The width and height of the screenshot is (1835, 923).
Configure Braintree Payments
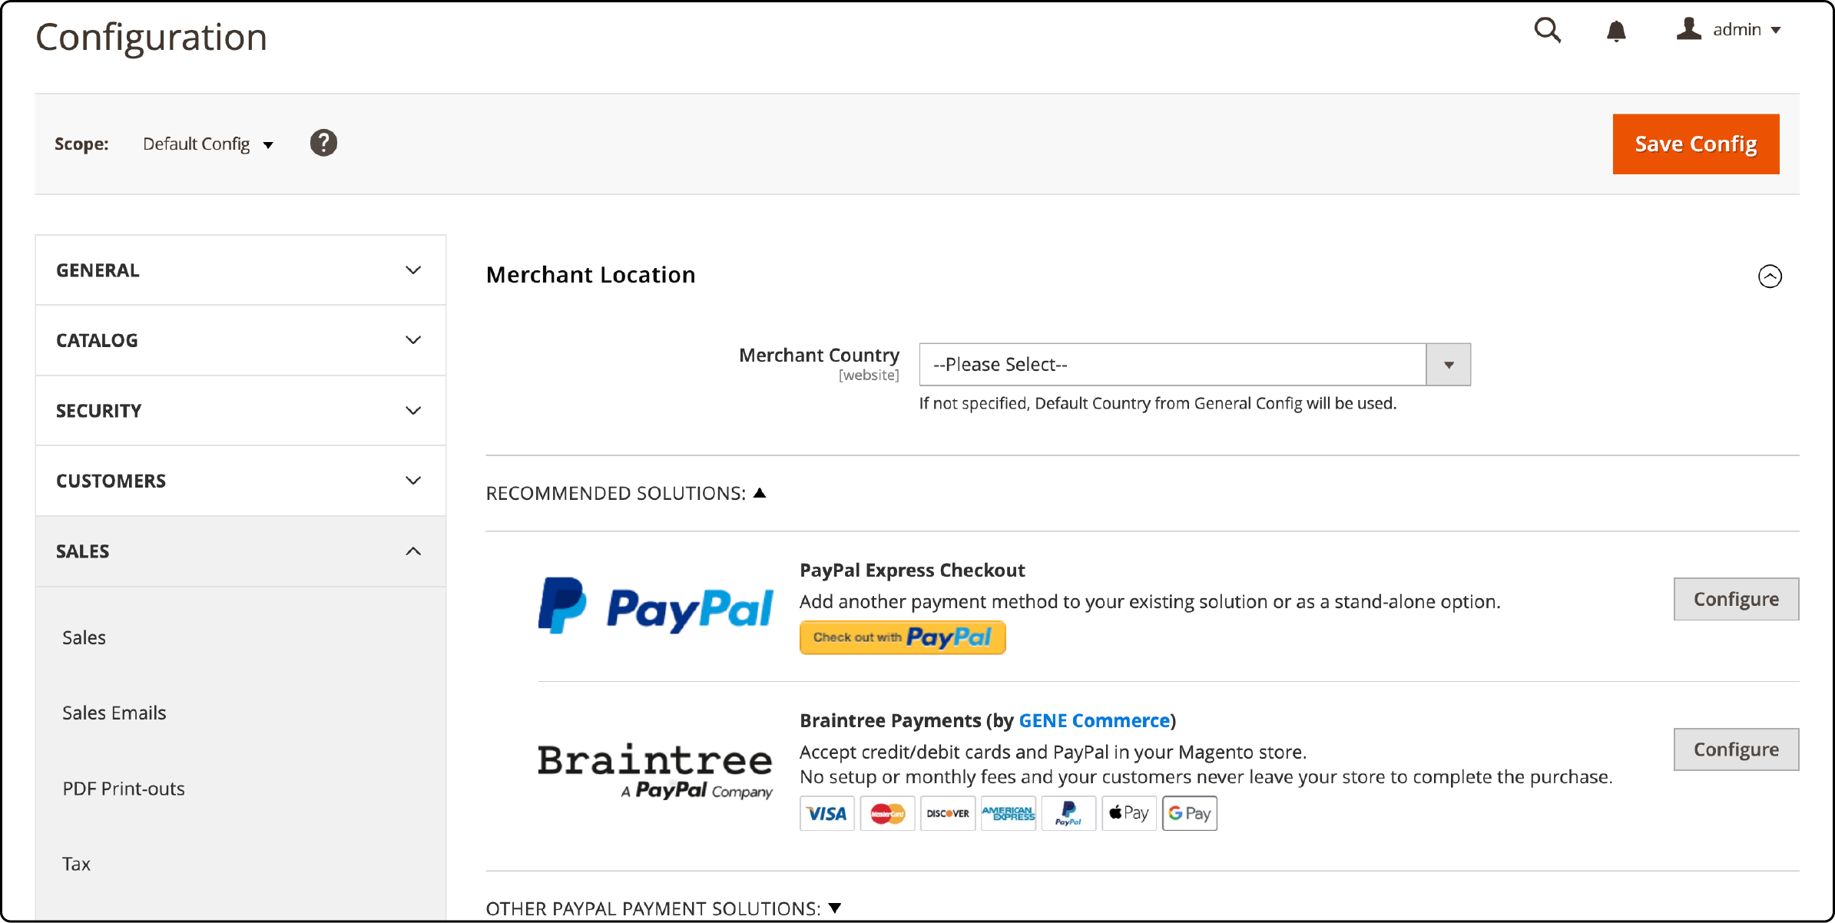coord(1736,749)
